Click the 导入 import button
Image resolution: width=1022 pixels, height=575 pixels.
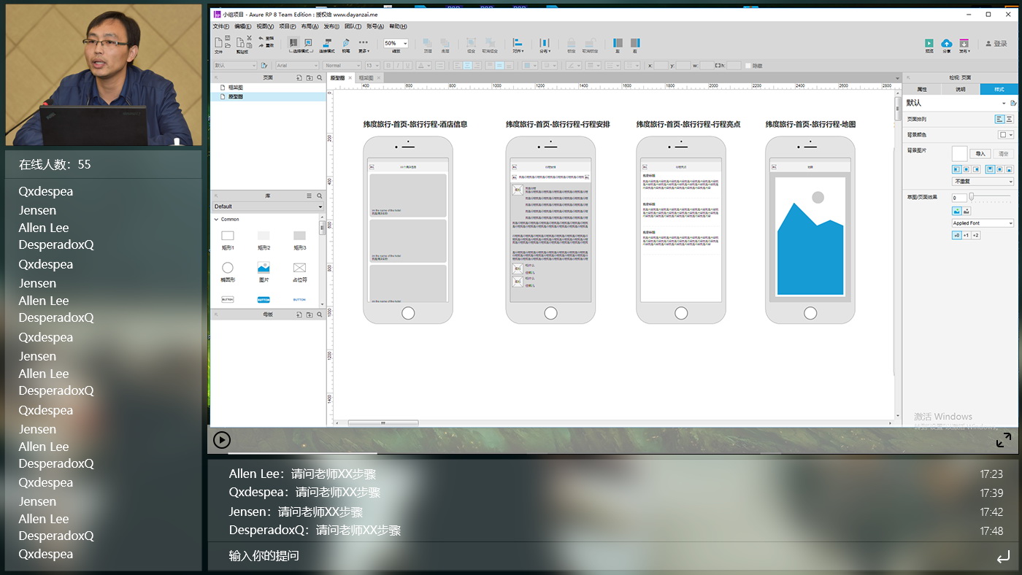point(980,154)
